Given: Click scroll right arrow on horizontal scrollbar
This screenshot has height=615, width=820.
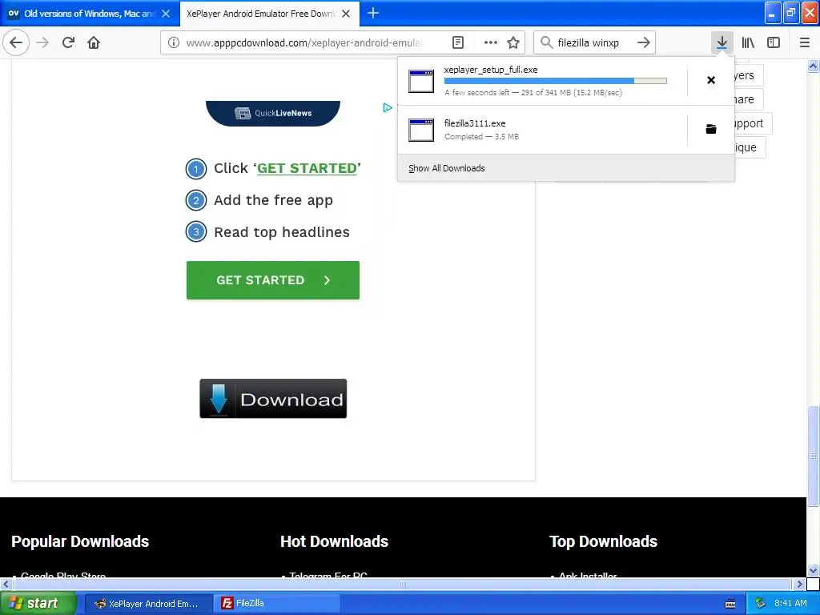Looking at the screenshot, I should (799, 584).
